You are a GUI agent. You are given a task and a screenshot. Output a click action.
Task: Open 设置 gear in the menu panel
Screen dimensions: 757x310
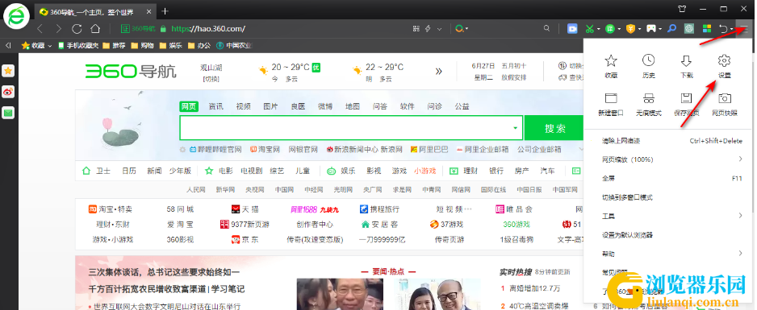pyautogui.click(x=724, y=66)
